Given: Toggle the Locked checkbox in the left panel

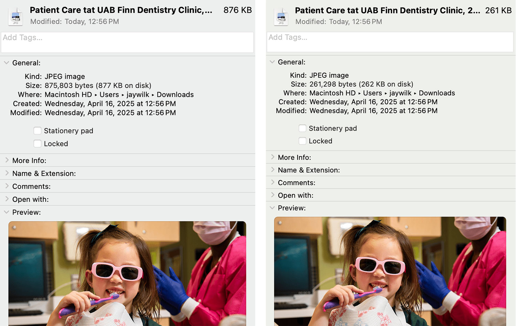Looking at the screenshot, I should pyautogui.click(x=37, y=144).
